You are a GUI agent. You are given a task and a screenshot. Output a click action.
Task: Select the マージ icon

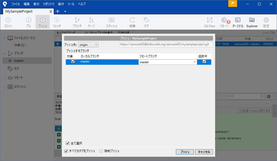click(91, 22)
